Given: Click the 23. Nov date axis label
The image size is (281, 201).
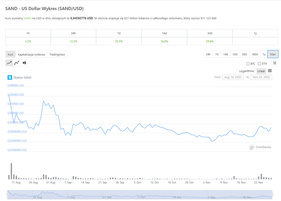Looking at the screenshot, I should tap(259, 183).
